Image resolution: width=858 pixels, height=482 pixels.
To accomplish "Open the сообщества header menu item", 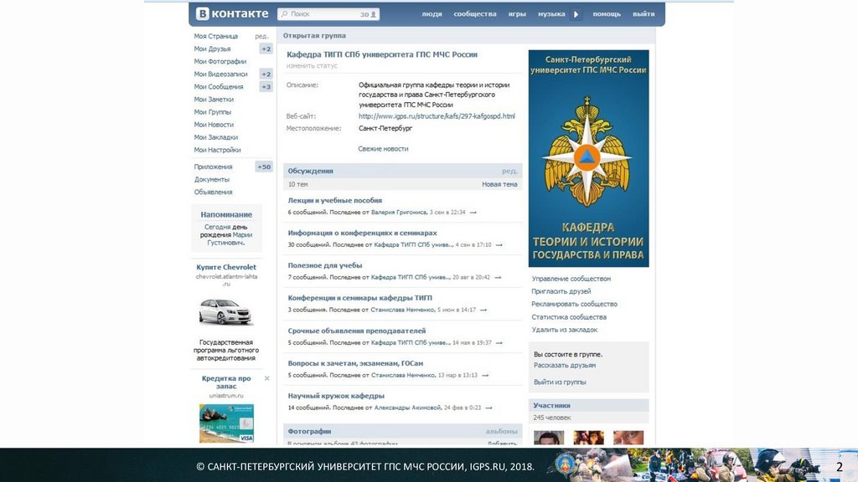I will (x=475, y=14).
